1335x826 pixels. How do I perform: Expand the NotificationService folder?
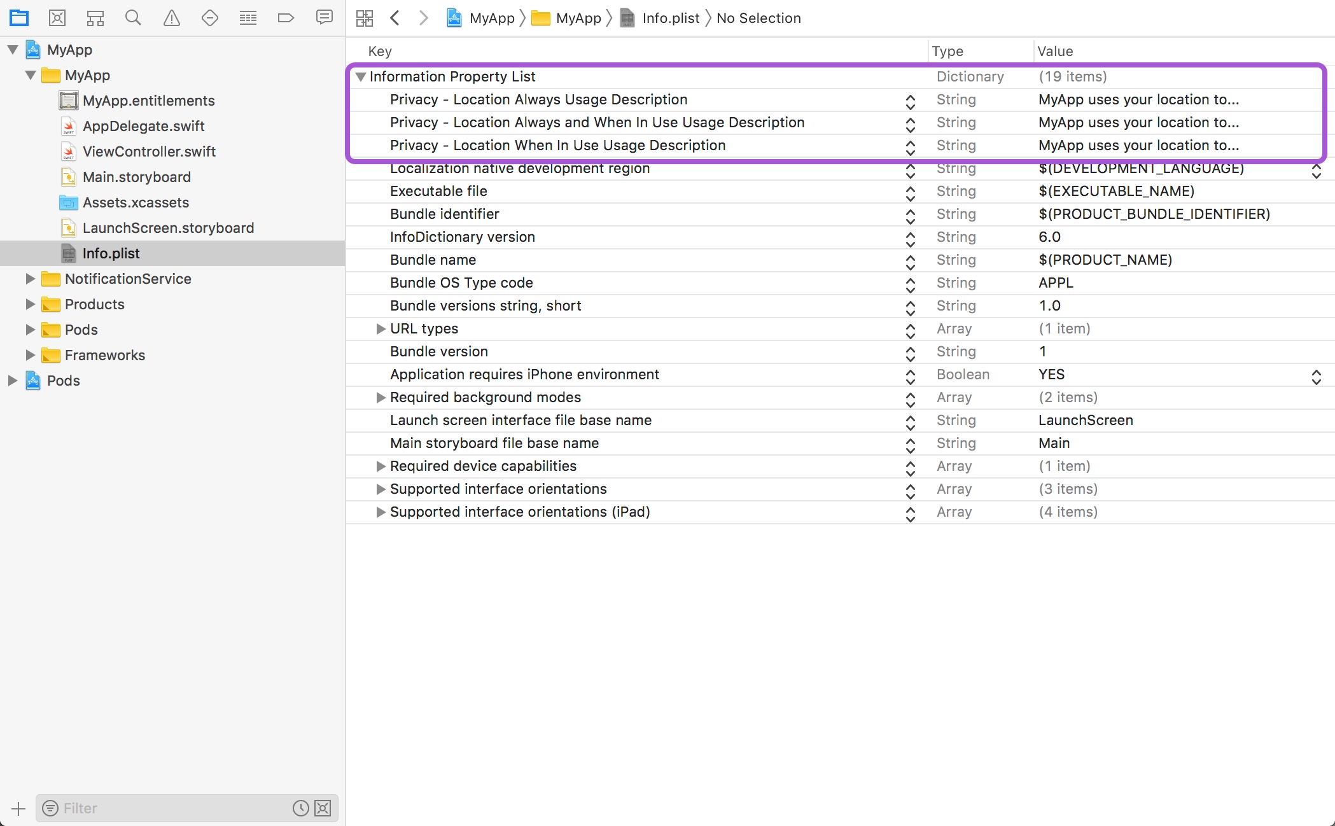30,279
